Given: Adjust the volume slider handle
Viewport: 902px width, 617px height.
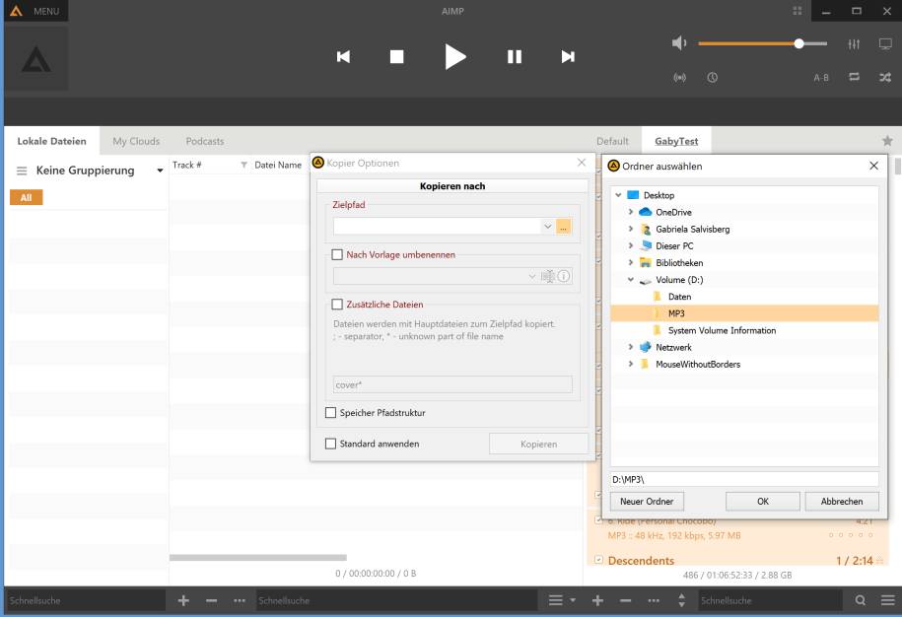Looking at the screenshot, I should click(798, 43).
